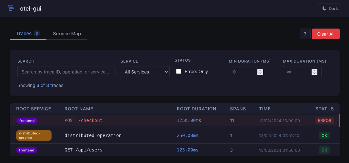Click the Max Duration input field

click(x=302, y=72)
